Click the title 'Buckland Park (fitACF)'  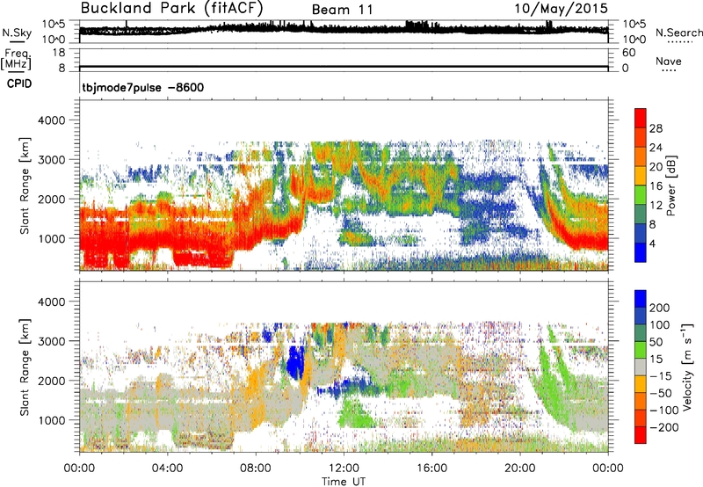point(171,9)
